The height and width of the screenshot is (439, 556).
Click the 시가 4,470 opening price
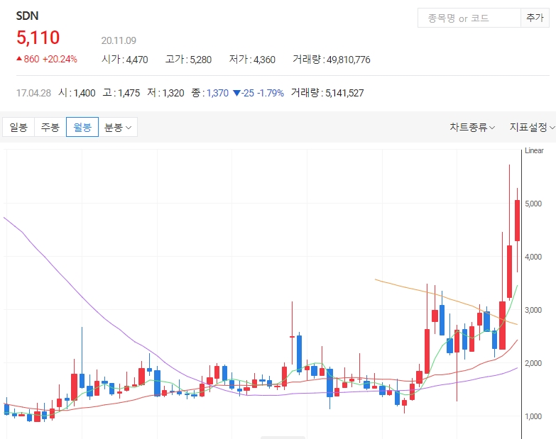124,60
